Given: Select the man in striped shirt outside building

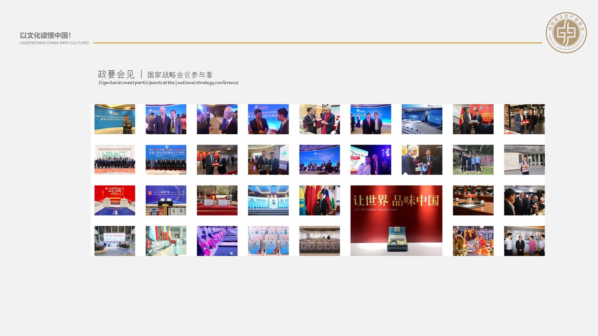Looking at the screenshot, I should [524, 160].
